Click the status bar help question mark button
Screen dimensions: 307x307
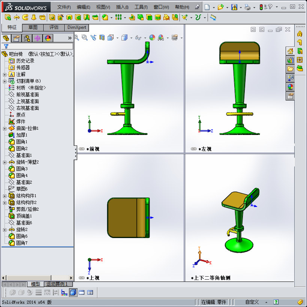(276, 302)
